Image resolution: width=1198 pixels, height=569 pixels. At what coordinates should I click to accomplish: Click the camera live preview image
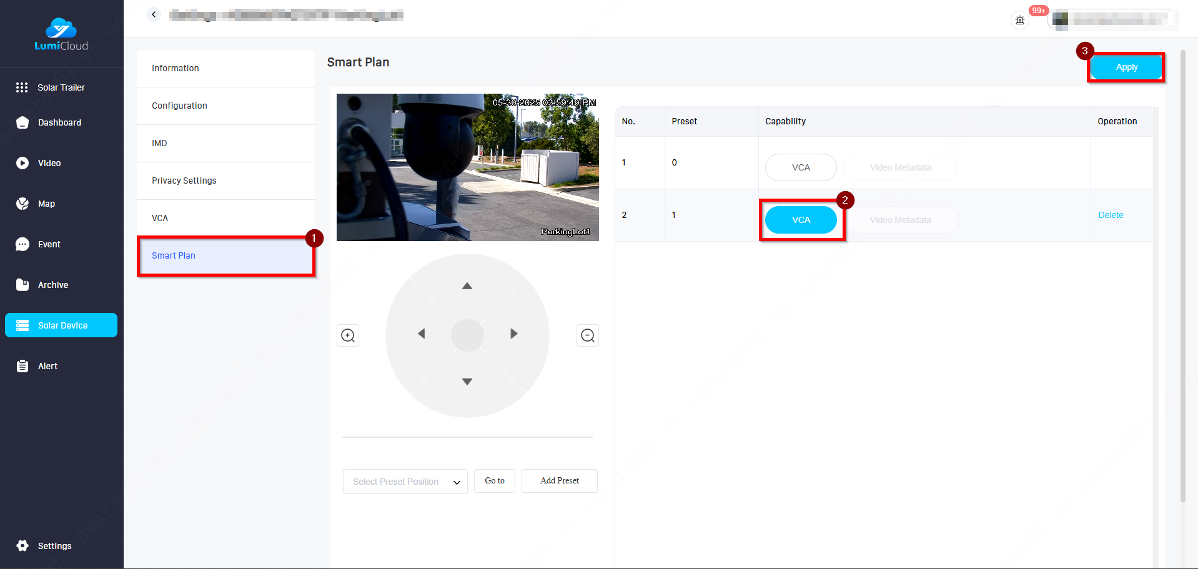(x=467, y=167)
